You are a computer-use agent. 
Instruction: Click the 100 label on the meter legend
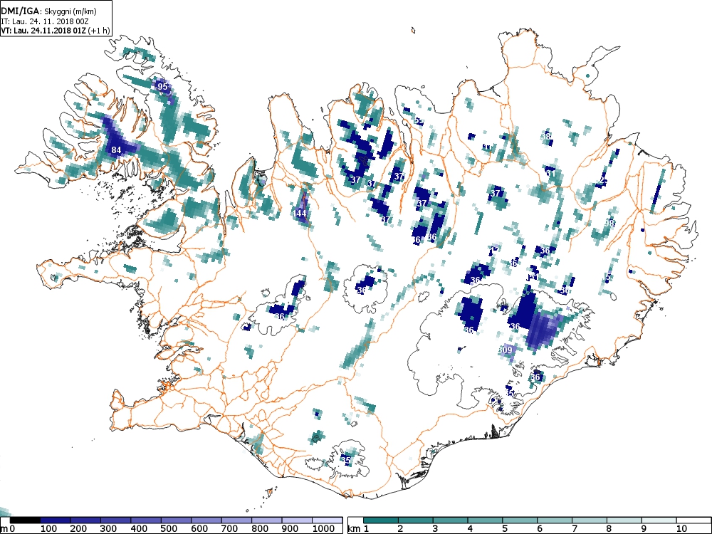coord(48,528)
